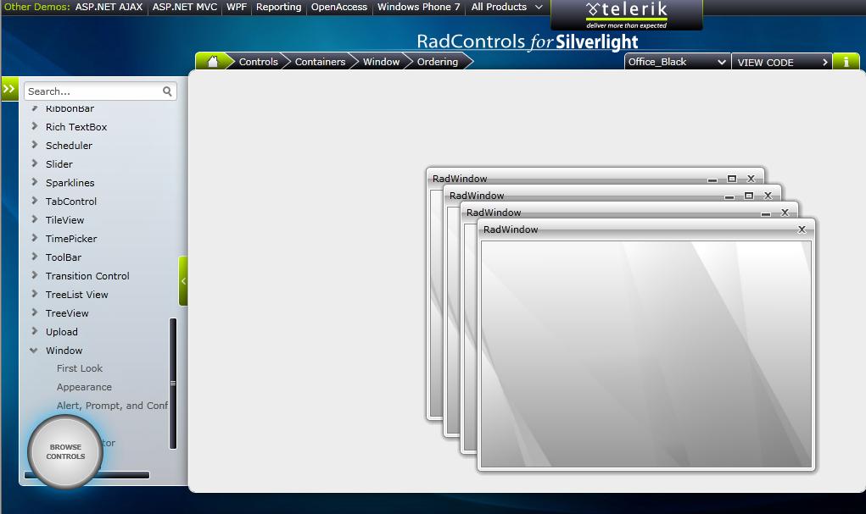The image size is (866, 514).
Task: Open the All Products dropdown
Action: (x=506, y=7)
